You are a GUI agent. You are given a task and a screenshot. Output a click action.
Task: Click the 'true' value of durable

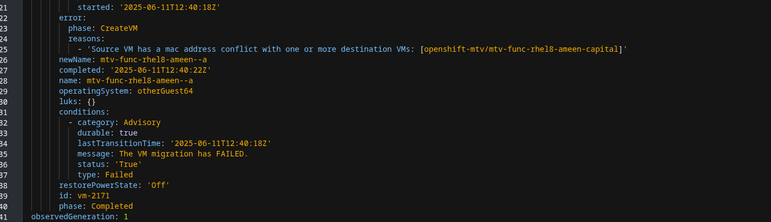coord(128,133)
